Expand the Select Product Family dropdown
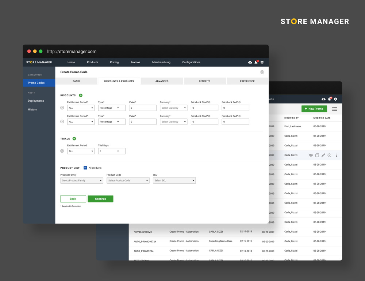The width and height of the screenshot is (365, 281). pos(81,180)
